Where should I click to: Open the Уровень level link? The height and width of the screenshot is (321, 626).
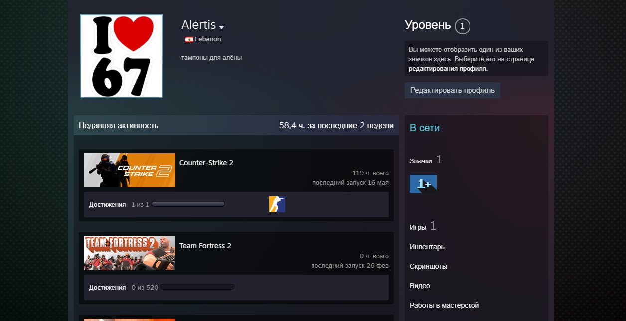(428, 25)
